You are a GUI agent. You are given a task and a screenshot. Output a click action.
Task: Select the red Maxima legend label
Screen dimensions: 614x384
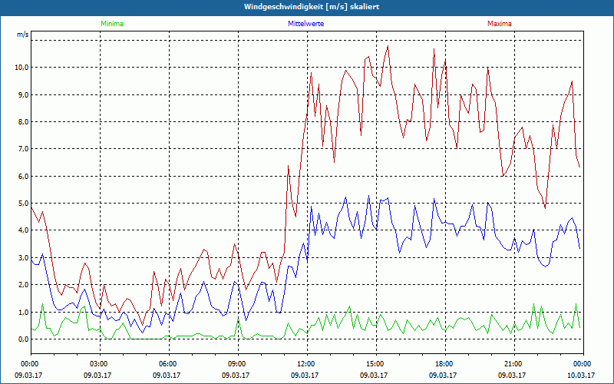[x=500, y=24]
